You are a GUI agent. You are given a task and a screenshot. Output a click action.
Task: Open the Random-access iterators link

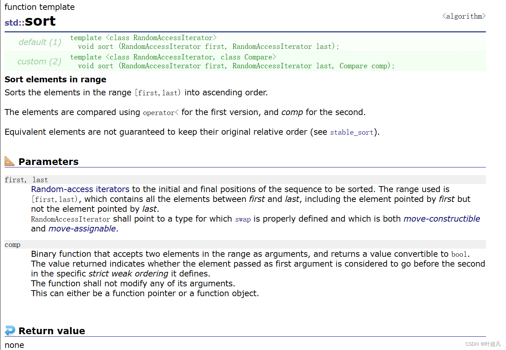click(x=80, y=189)
